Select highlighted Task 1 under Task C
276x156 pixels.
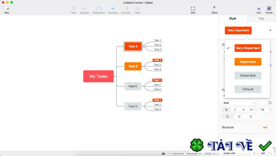pos(157,80)
